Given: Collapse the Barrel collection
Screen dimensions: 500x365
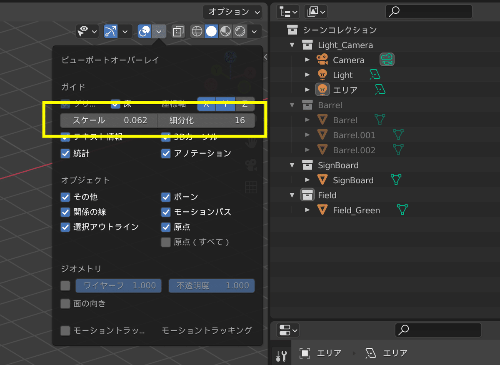Looking at the screenshot, I should 292,105.
